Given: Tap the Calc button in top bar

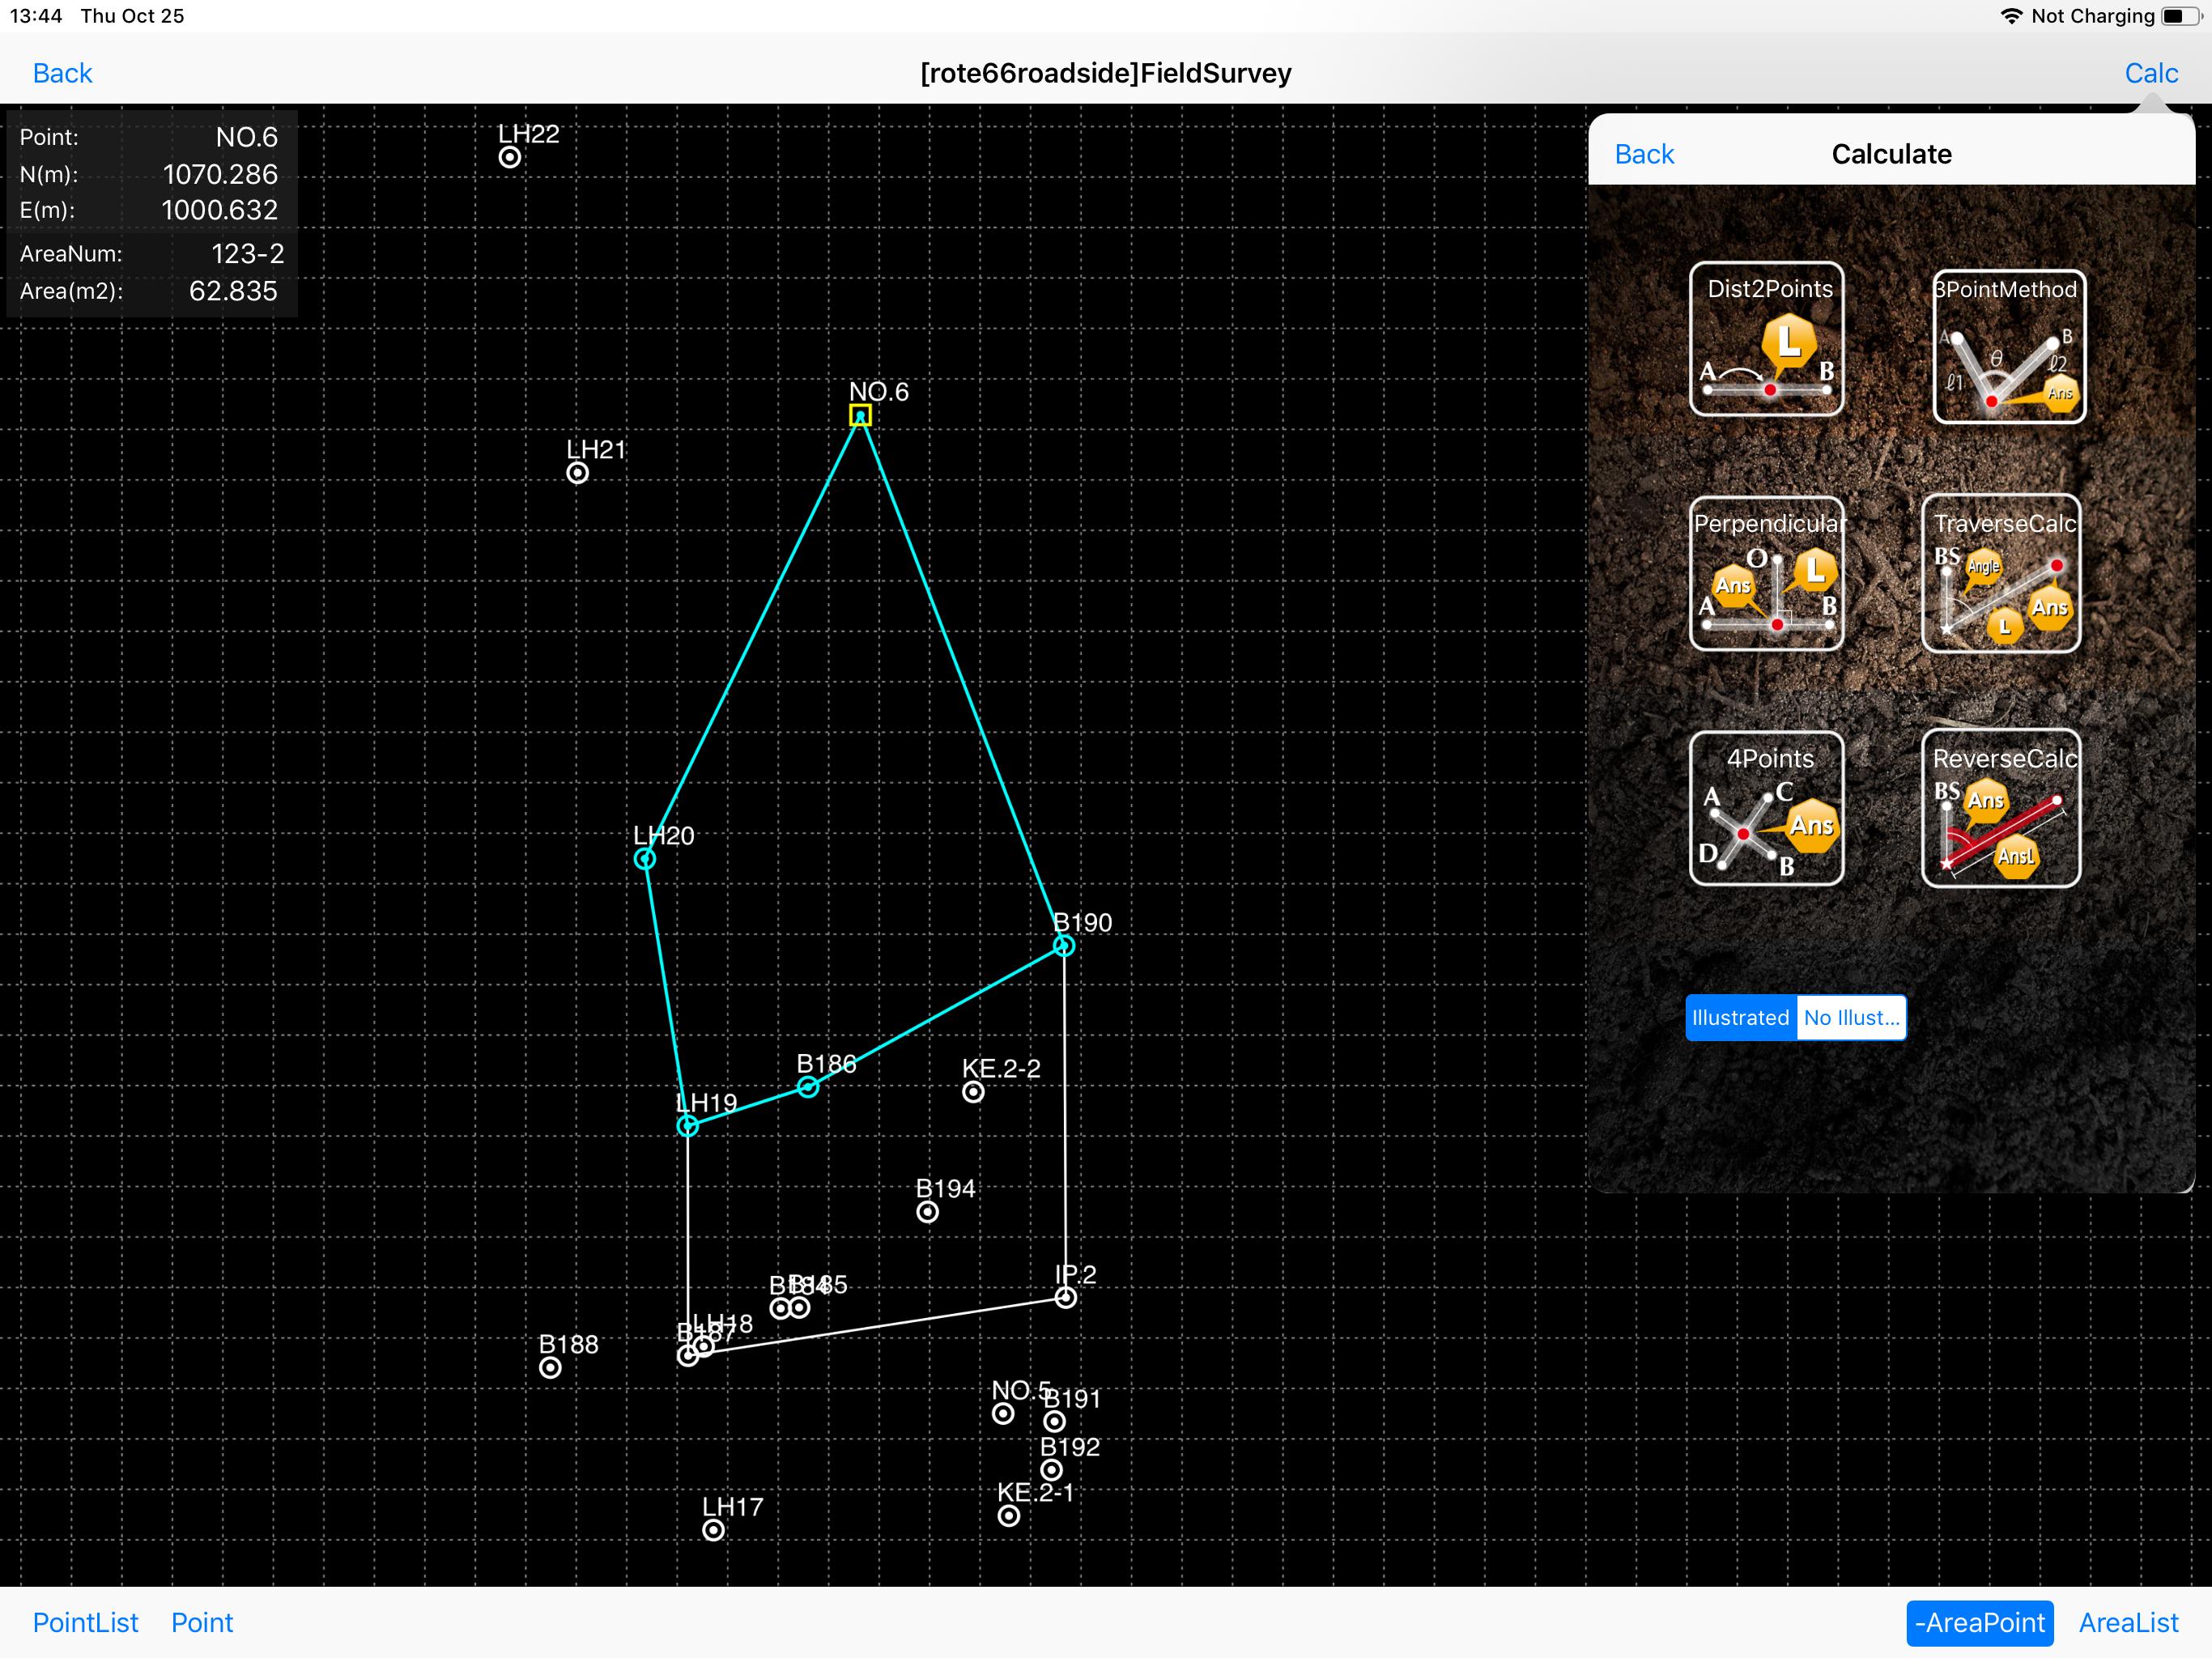Looking at the screenshot, I should 2151,73.
